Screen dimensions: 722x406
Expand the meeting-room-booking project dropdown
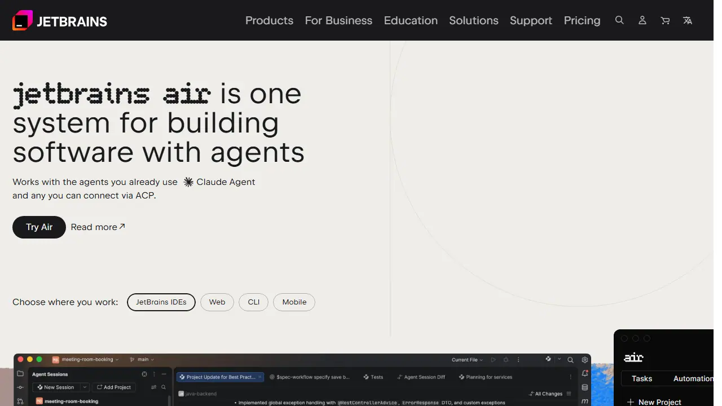click(x=85, y=359)
